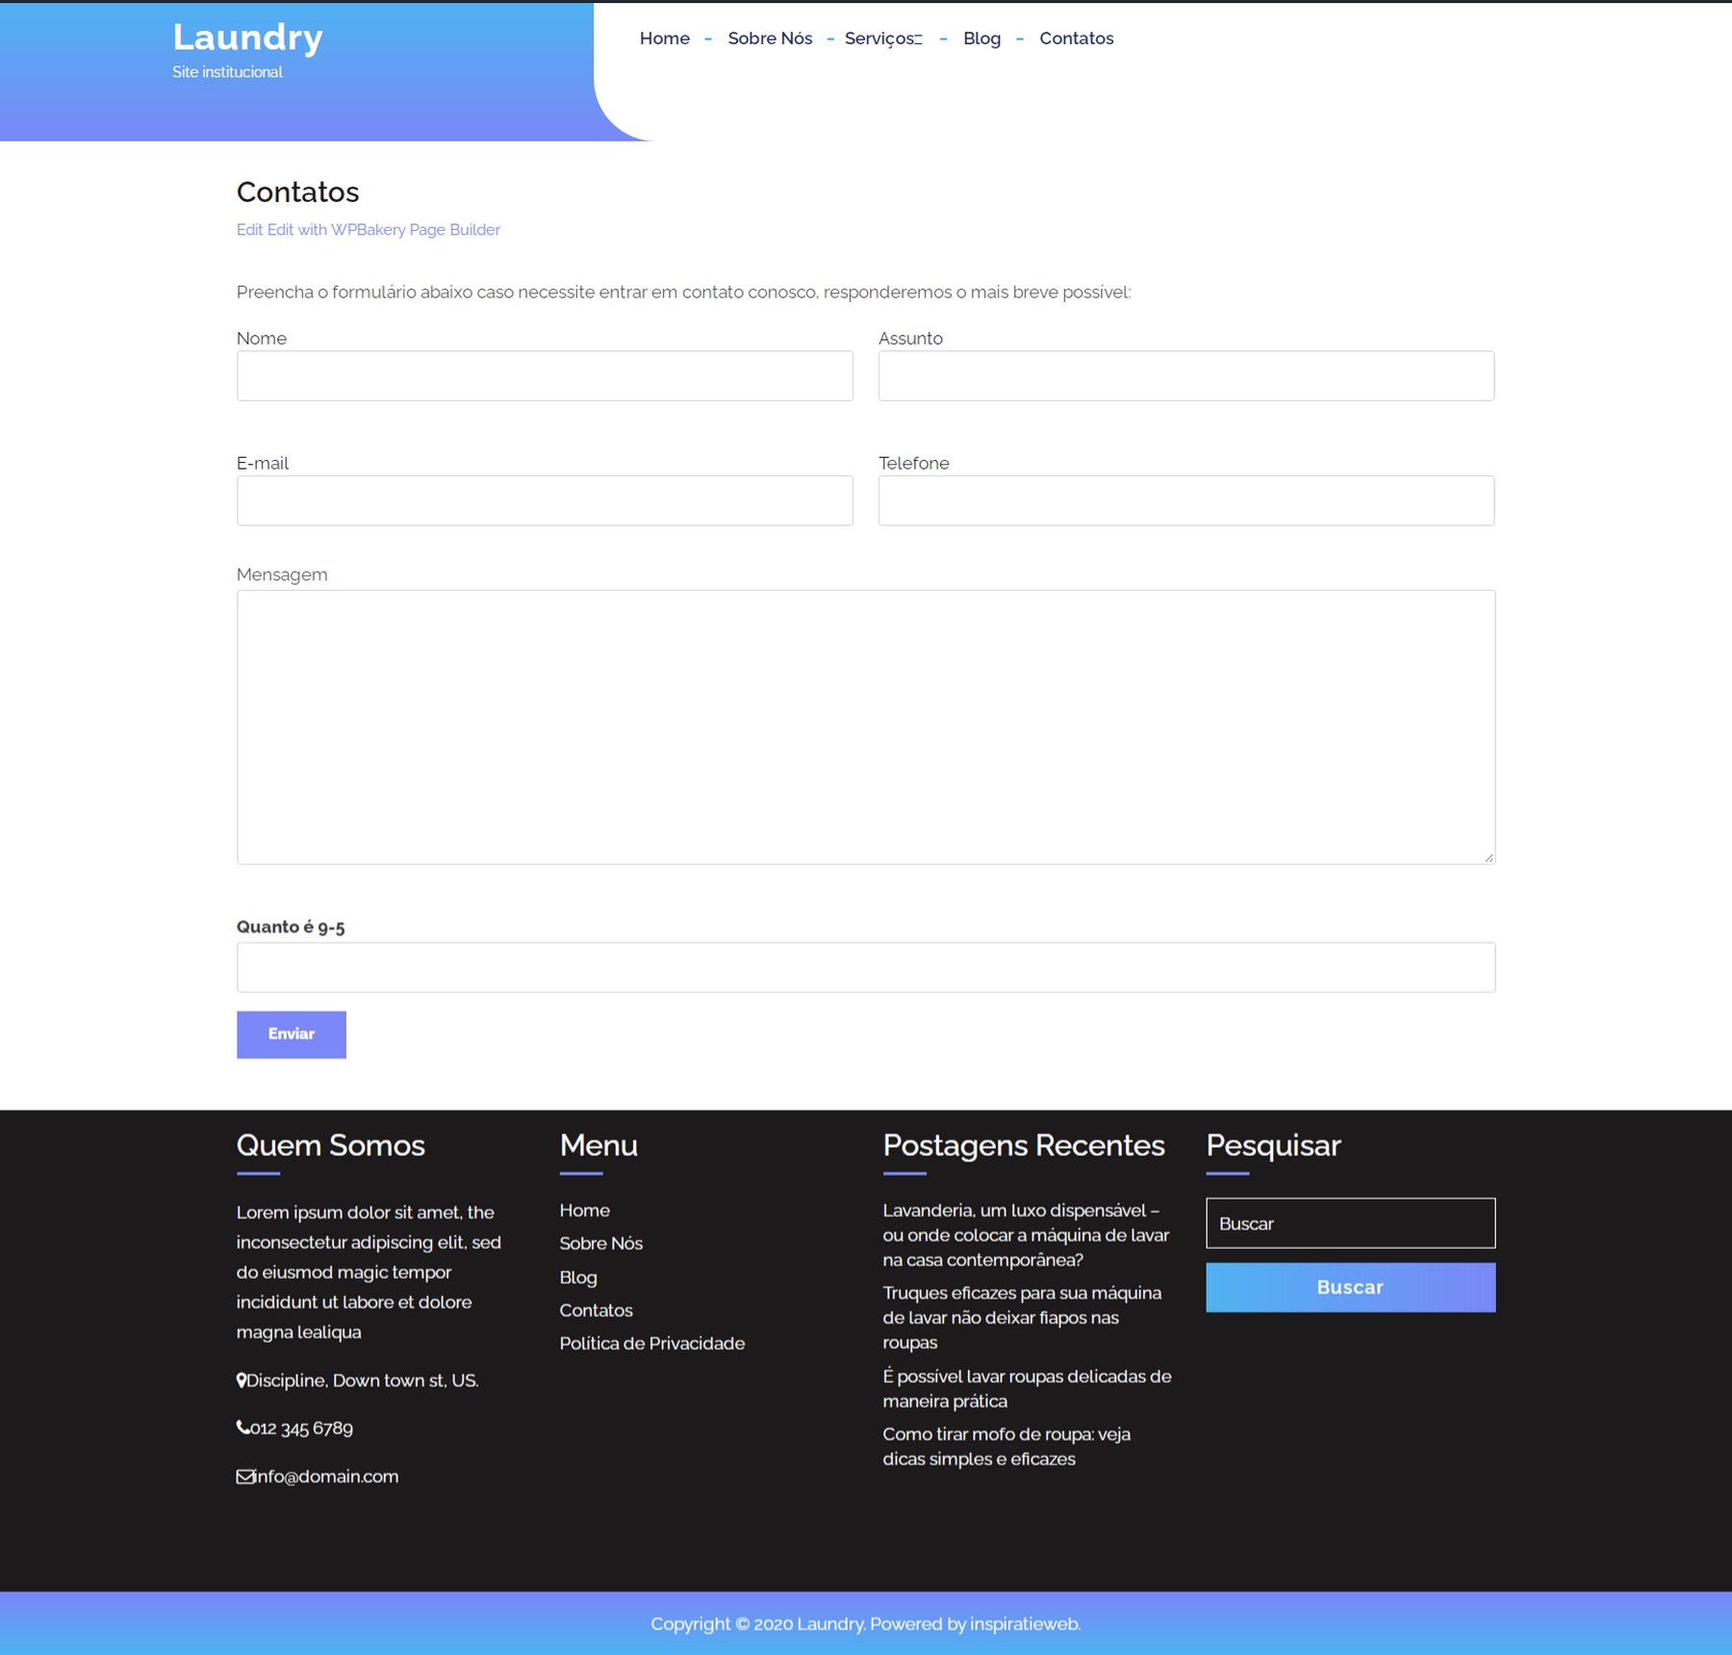Open footer menu Contatos link
The image size is (1732, 1655).
596,1311
